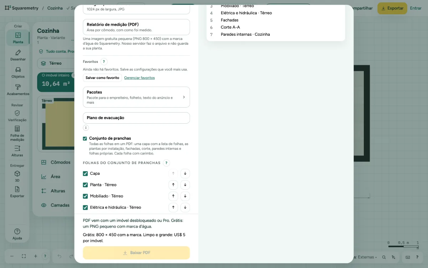
Task: Select the Relatório de medição (PDF) option
Action: 136,27
